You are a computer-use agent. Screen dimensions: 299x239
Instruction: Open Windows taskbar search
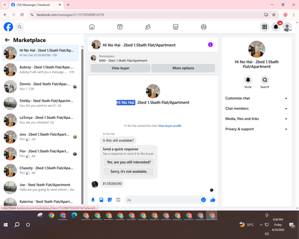(x=17, y=225)
